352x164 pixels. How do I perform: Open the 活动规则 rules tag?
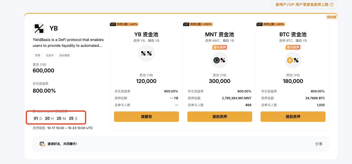[x=64, y=55]
